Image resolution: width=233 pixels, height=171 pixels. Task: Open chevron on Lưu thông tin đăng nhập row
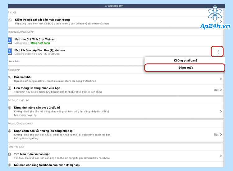tap(221, 90)
